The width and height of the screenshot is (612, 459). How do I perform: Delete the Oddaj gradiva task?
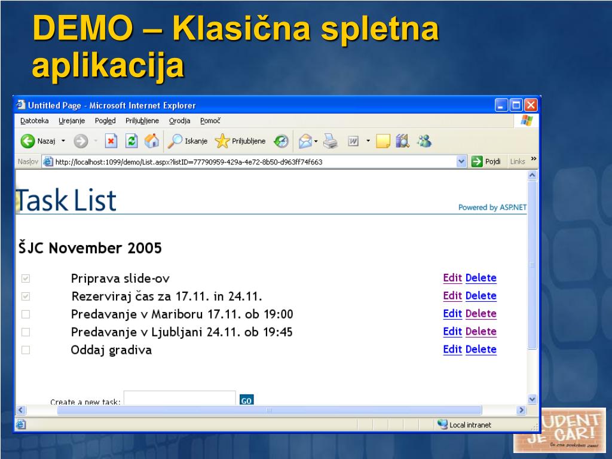click(x=481, y=350)
